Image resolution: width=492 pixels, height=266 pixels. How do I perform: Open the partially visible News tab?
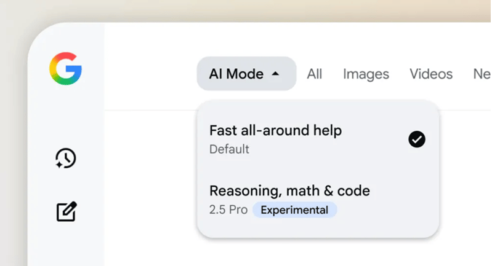coord(482,74)
